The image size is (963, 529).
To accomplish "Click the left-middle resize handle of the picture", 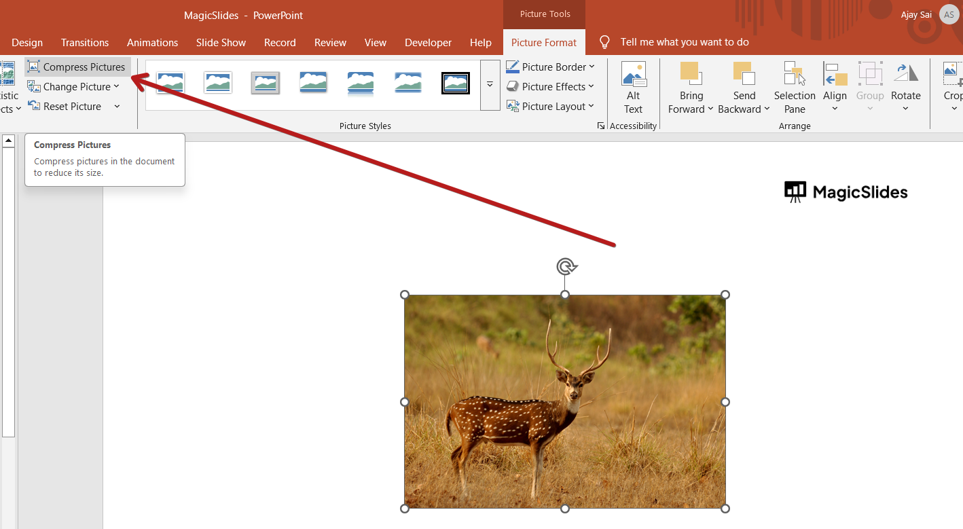I will click(405, 402).
